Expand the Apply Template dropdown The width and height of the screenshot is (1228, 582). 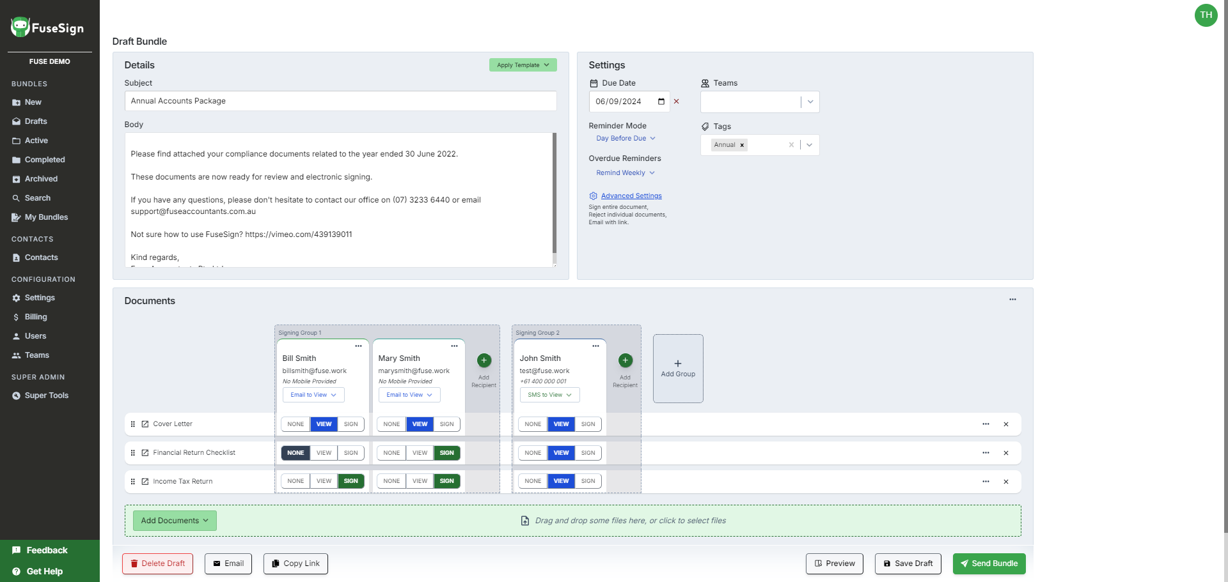[523, 65]
